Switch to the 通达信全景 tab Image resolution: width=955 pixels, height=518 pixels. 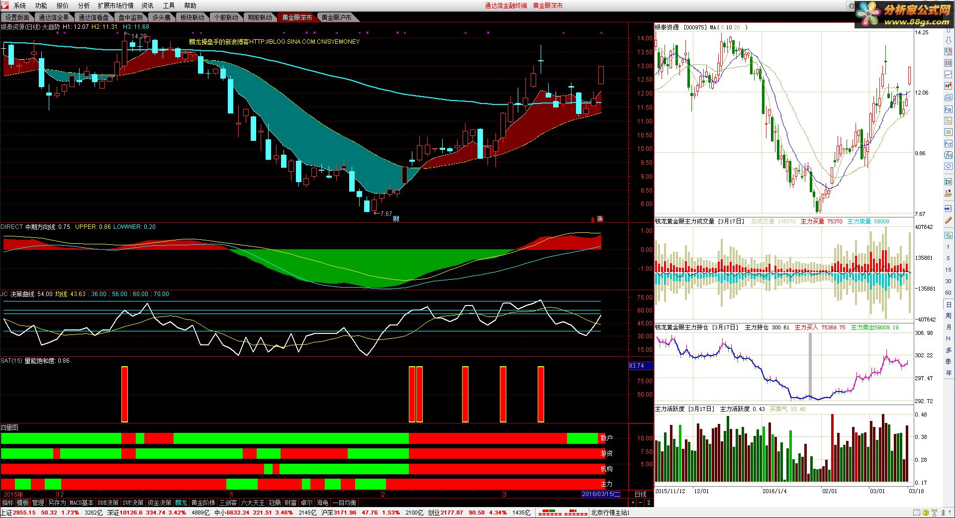[54, 17]
